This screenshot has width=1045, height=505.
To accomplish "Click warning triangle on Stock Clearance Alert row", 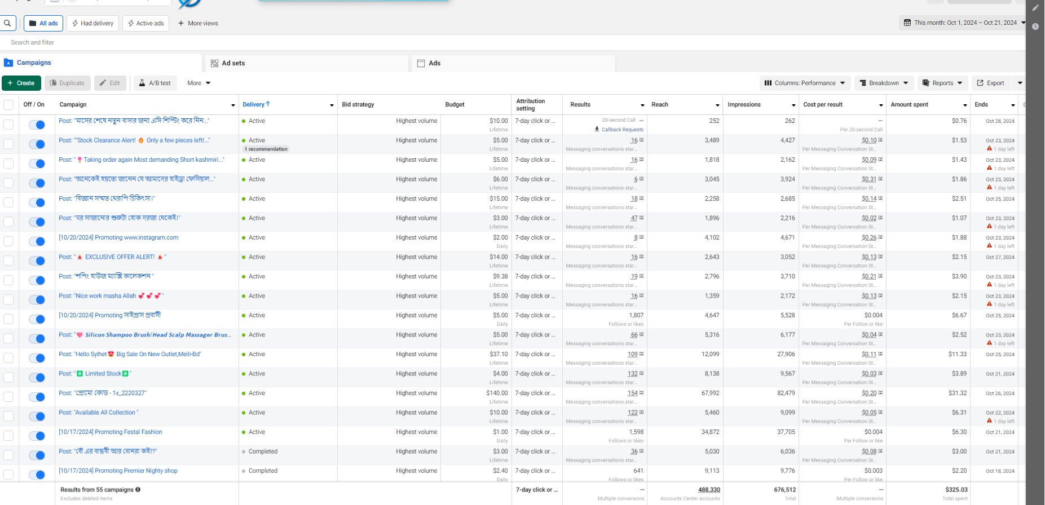I will pos(990,149).
